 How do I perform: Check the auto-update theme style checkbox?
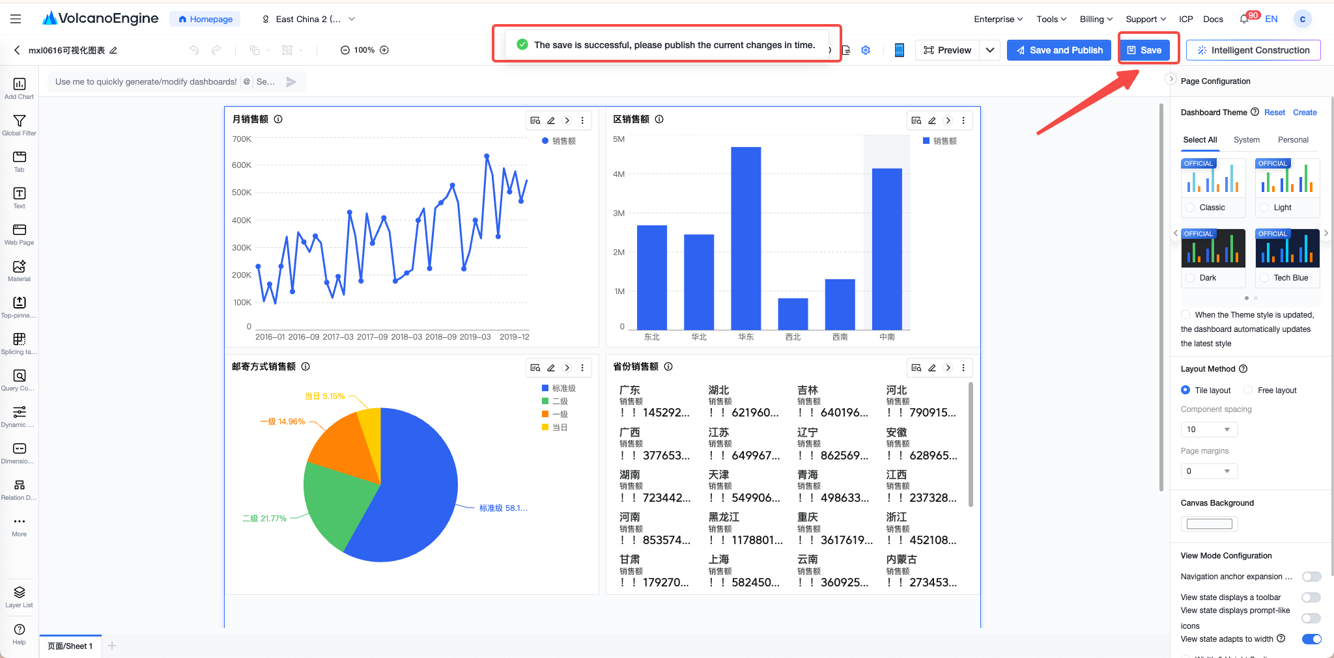point(1185,314)
